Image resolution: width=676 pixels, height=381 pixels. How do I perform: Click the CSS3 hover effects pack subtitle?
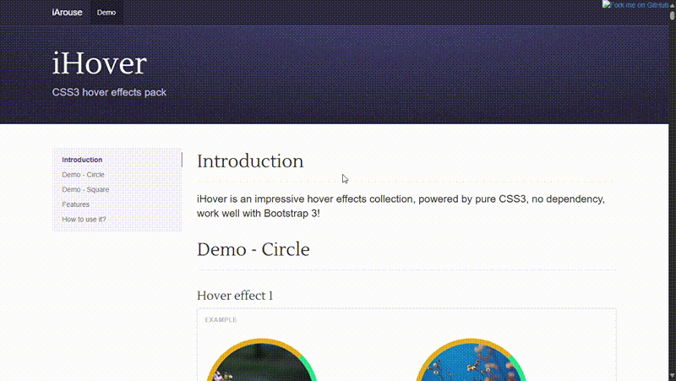109,92
